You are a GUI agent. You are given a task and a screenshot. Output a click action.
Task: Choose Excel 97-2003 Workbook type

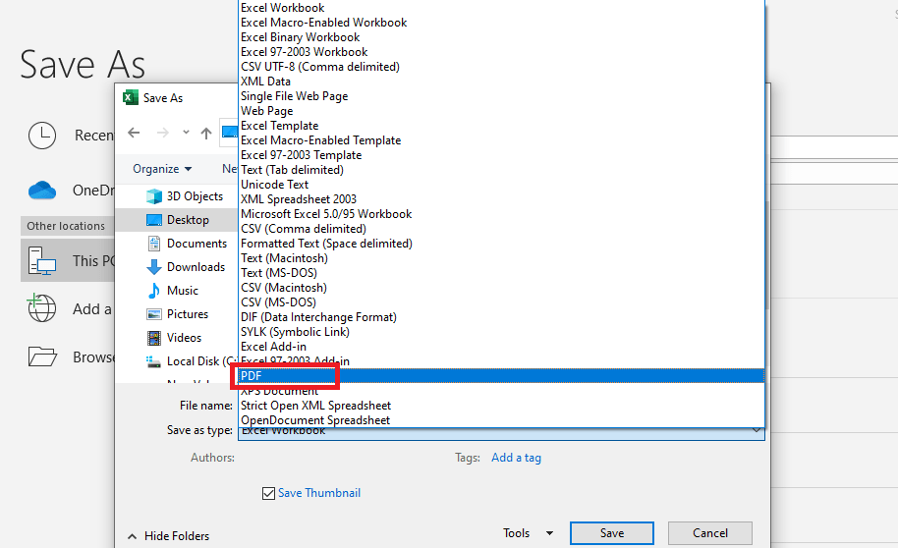[x=501, y=51]
